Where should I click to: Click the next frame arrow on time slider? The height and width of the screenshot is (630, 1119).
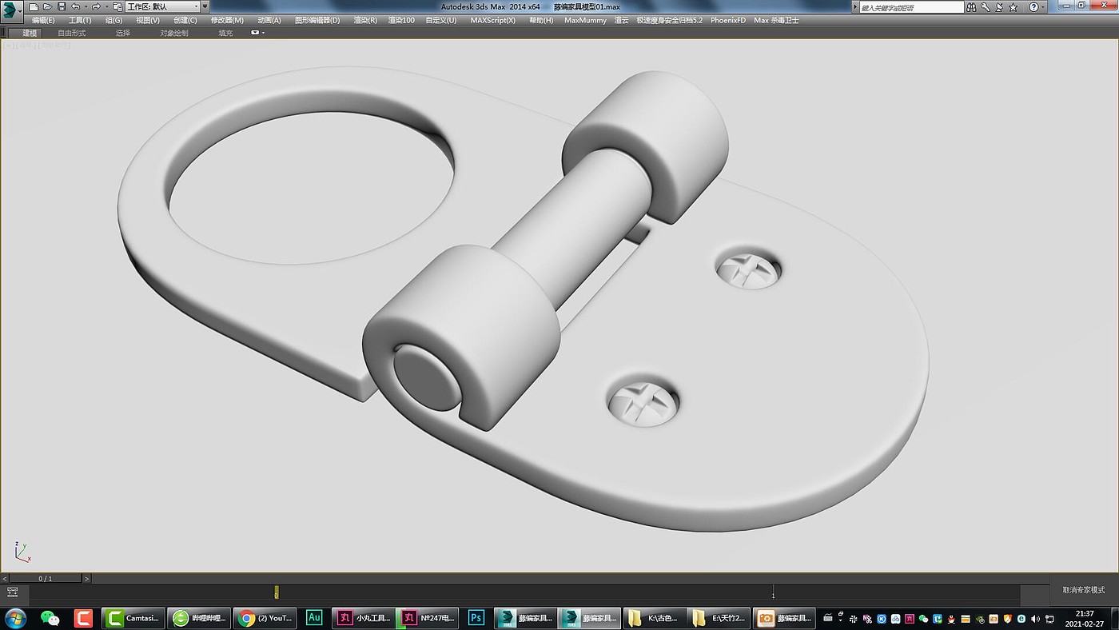(x=86, y=578)
